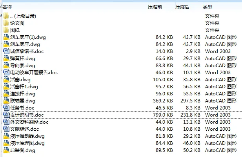Screen dimensions: 242x157
Task: Click Word 2003 type of 任务书.doc
Action: (218, 108)
